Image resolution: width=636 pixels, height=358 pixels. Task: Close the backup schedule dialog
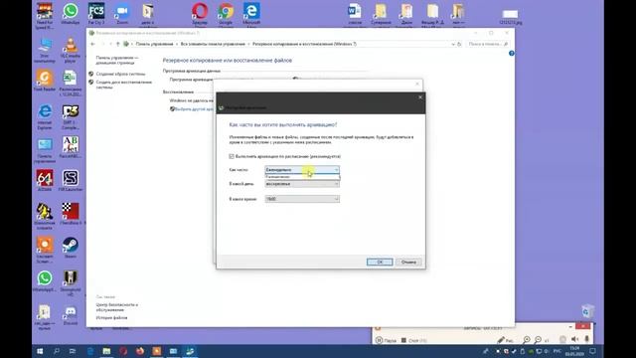pyautogui.click(x=420, y=97)
